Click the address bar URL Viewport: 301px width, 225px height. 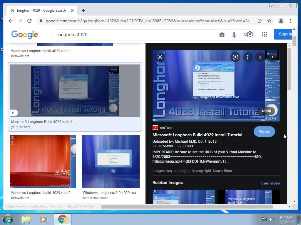point(149,21)
